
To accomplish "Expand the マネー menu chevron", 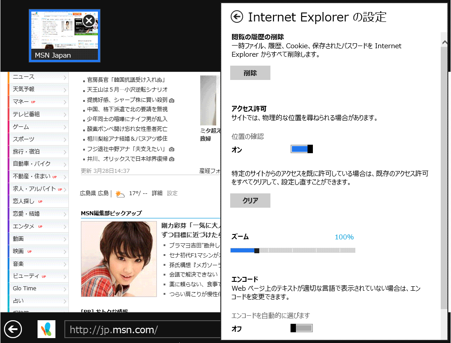I will tap(65, 102).
